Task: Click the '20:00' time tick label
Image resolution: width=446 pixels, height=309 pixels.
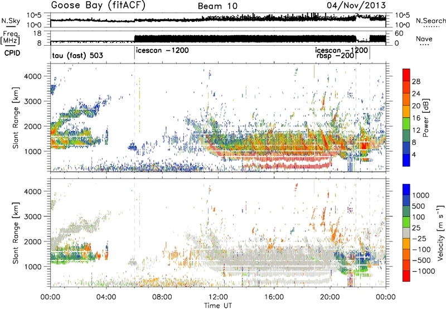Action: 330,297
